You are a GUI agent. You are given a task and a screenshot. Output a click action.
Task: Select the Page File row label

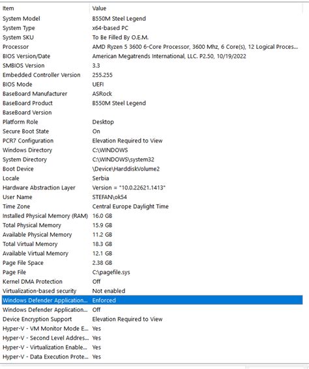point(14,272)
